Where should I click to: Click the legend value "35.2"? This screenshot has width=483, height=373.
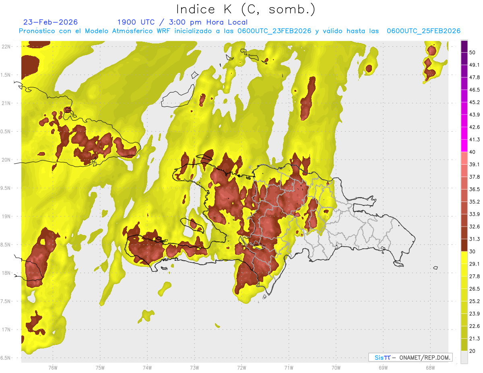tap(475, 202)
